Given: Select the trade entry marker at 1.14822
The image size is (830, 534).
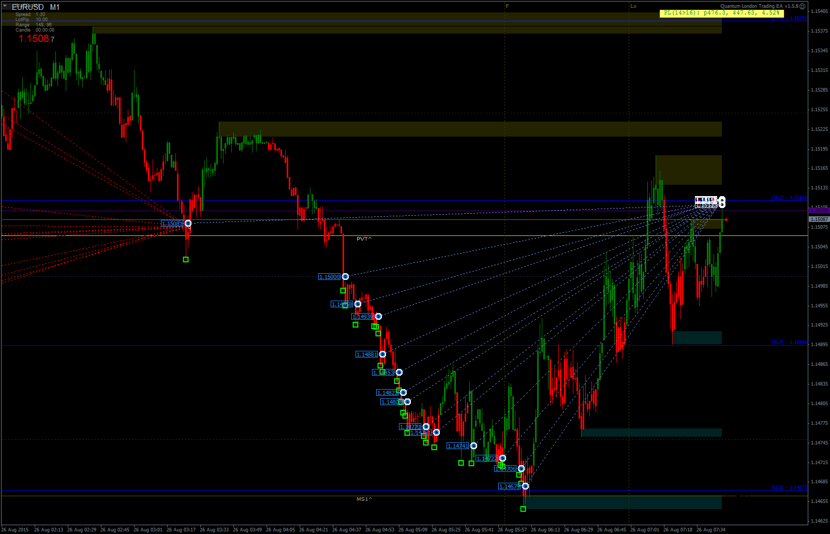Looking at the screenshot, I should pyautogui.click(x=403, y=393).
